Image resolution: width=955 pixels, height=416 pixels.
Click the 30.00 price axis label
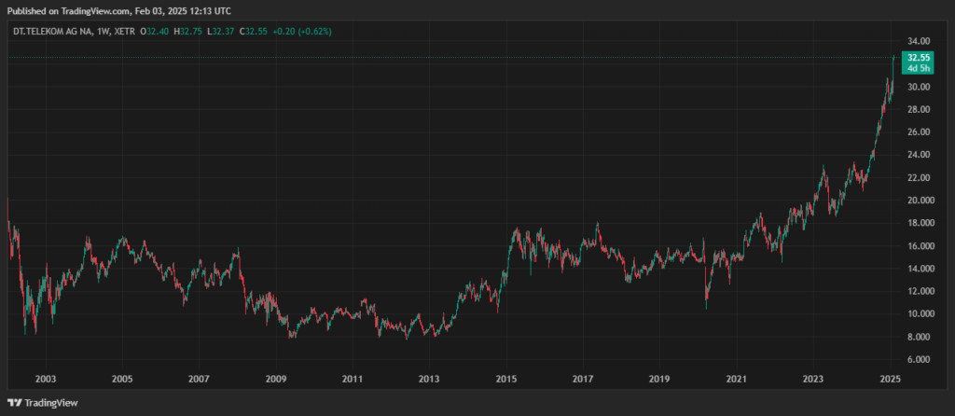click(x=919, y=87)
